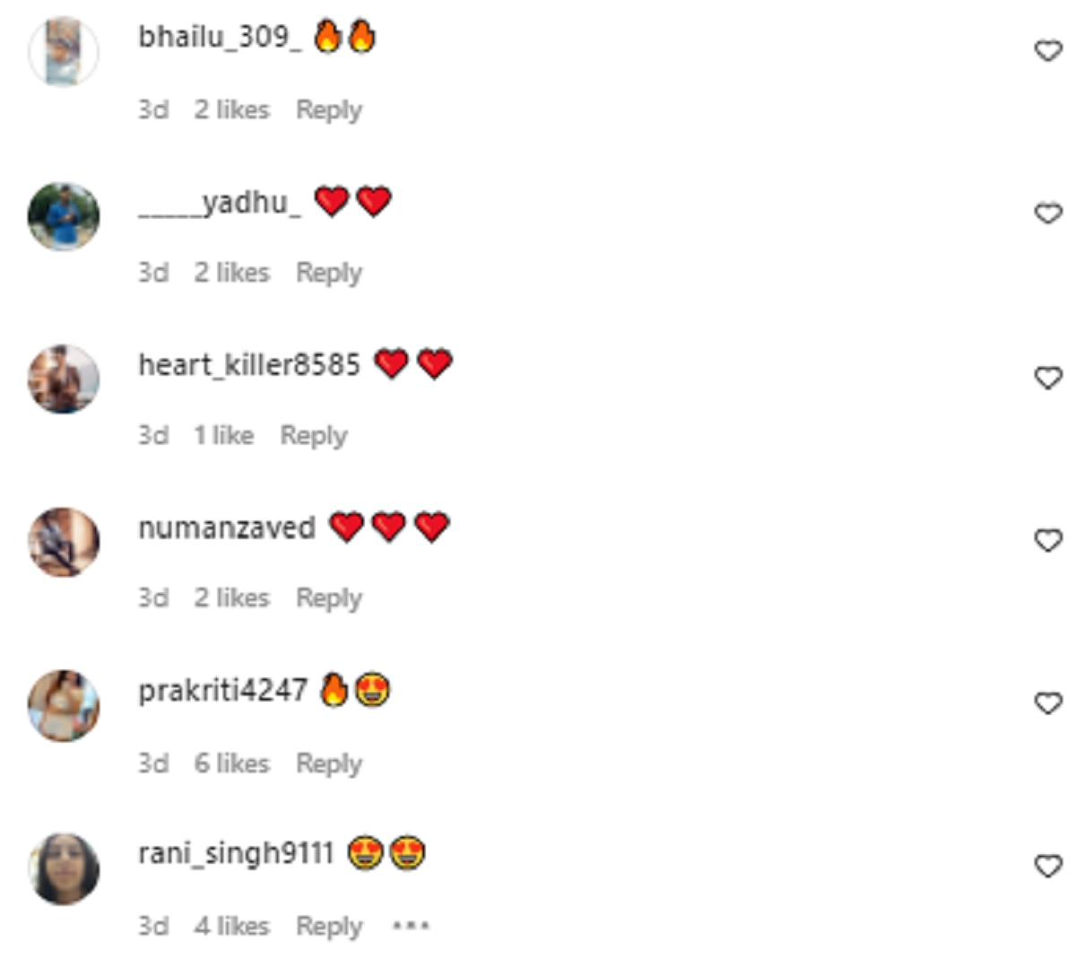The height and width of the screenshot is (960, 1076).
Task: Open bhailu_309_ profile picture
Action: tap(64, 52)
